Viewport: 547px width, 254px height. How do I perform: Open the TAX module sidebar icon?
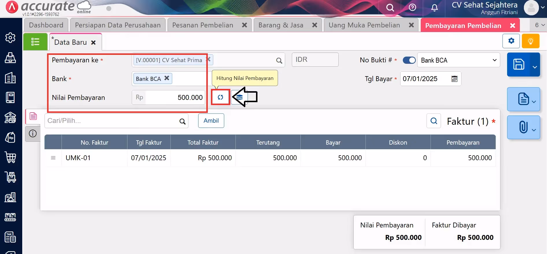coord(10,237)
